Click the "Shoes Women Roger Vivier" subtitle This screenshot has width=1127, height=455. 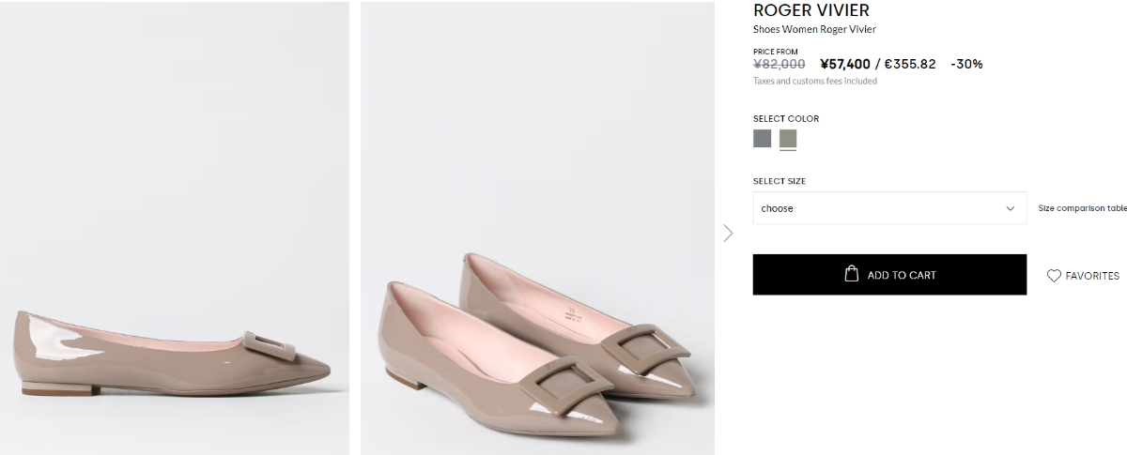point(814,30)
